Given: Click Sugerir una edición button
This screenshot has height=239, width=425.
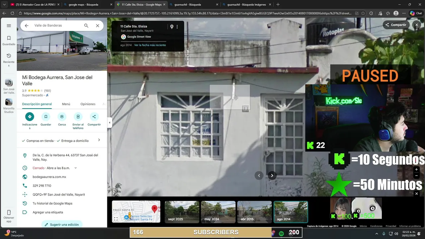Looking at the screenshot, I should (62, 224).
